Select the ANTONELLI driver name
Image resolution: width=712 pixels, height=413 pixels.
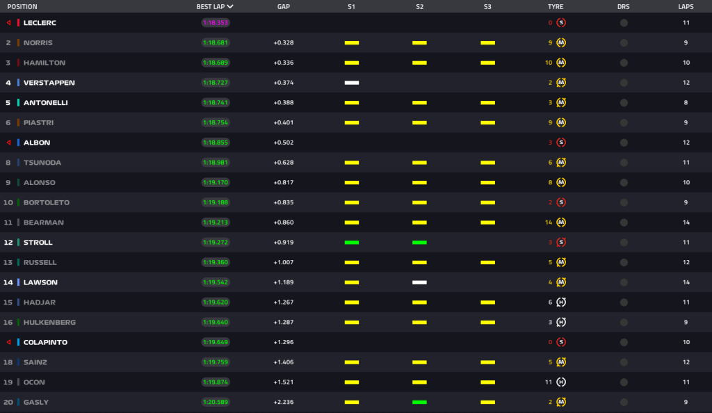pyautogui.click(x=45, y=103)
